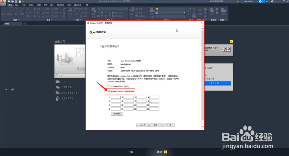Click the new drawing tab plus button
The image size is (289, 156).
tap(25, 24)
